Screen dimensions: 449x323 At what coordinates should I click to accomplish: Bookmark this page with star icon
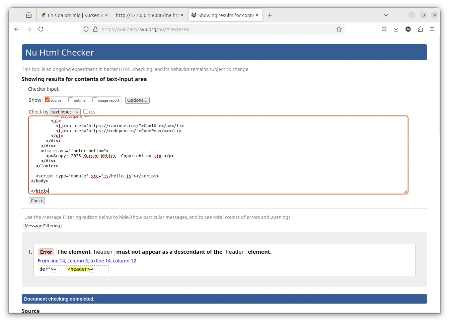[x=339, y=29]
